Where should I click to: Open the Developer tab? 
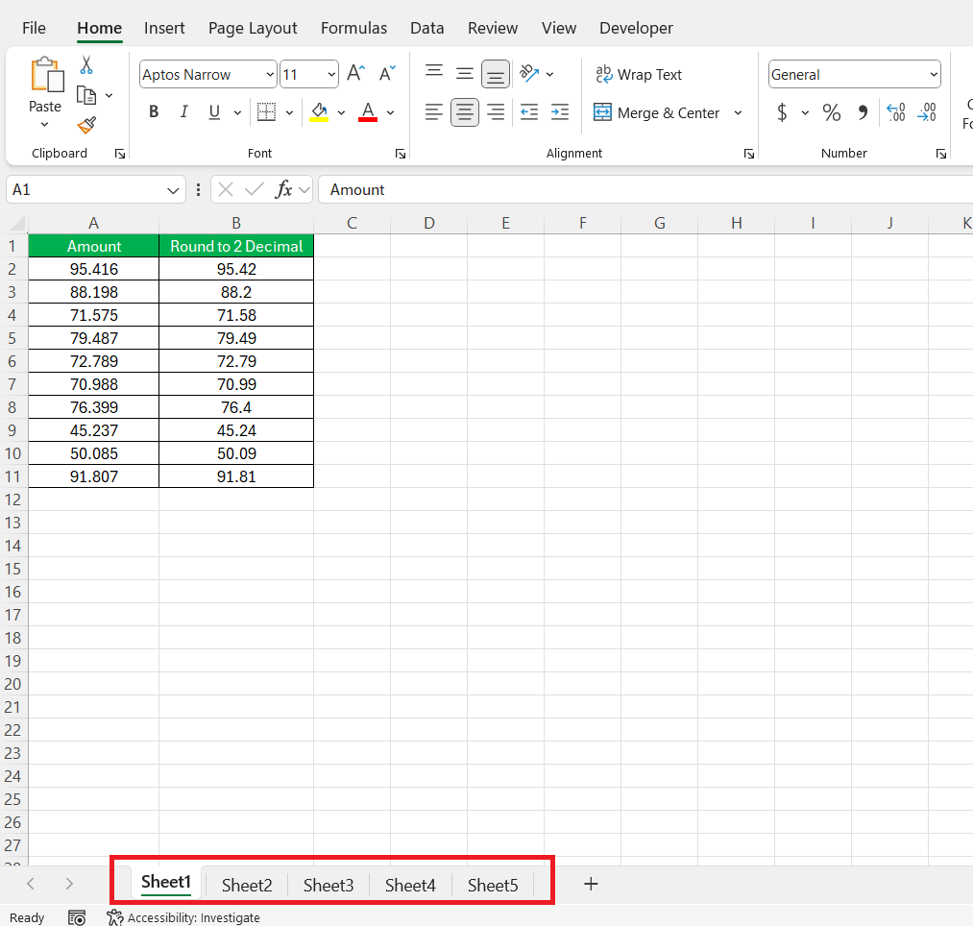tap(636, 28)
